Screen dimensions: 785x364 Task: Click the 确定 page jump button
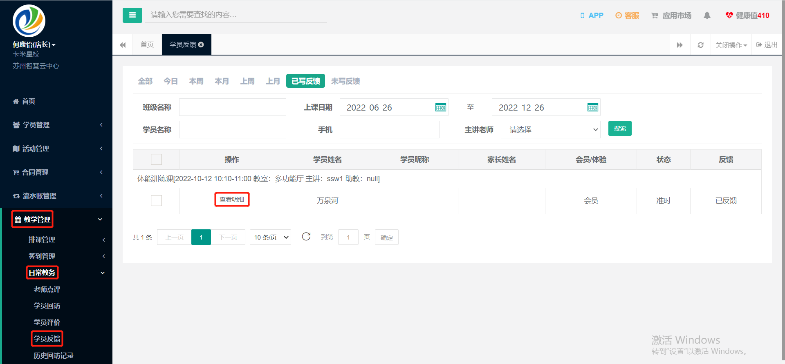387,237
